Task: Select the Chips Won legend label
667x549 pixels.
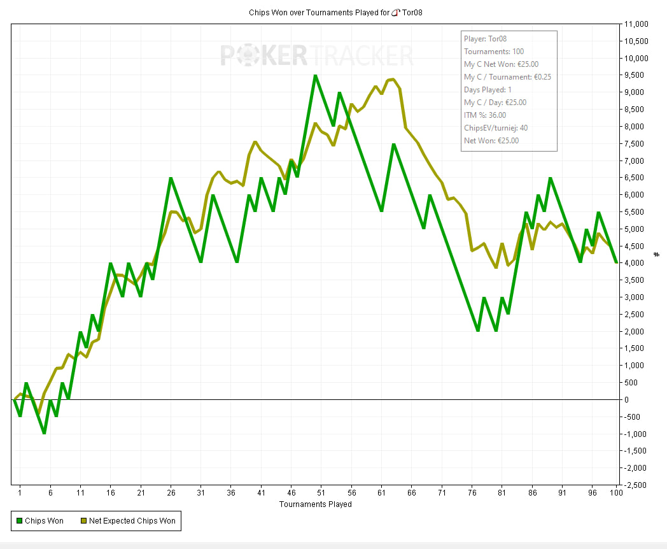Action: coord(44,521)
